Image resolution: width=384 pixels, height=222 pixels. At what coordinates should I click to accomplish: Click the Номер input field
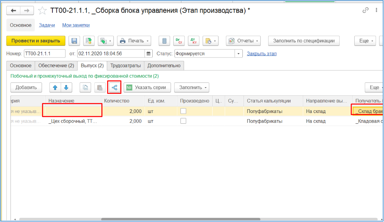pos(44,54)
